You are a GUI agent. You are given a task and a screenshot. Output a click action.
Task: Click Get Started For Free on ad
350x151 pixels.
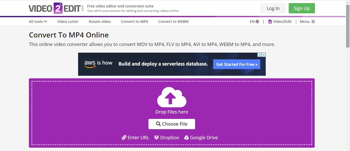237,64
